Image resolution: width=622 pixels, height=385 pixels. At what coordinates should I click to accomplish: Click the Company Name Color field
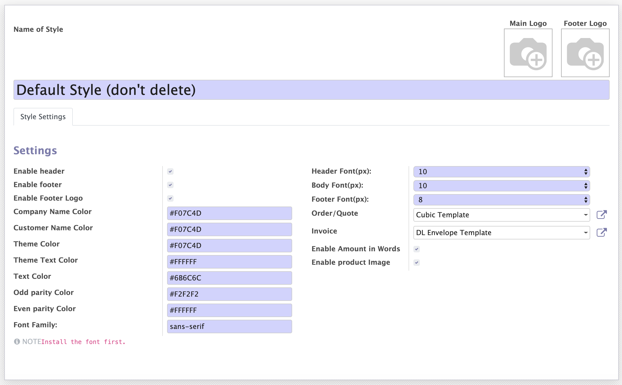(230, 213)
